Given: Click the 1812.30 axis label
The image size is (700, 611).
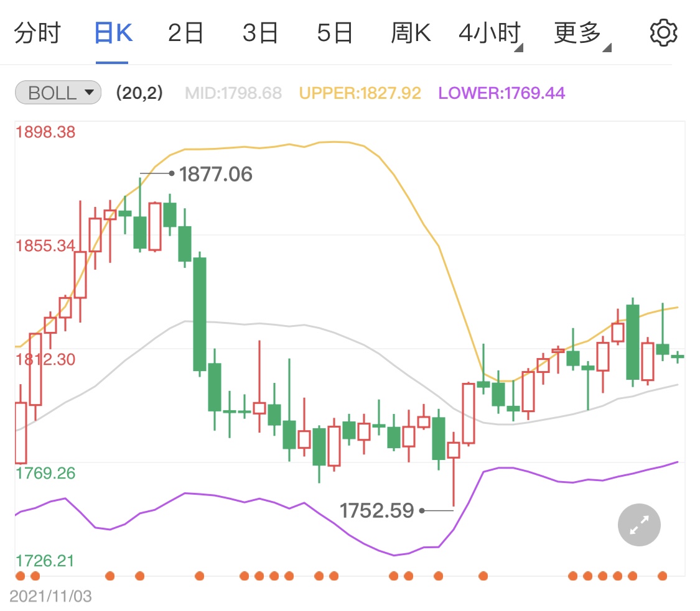Looking at the screenshot, I should [x=45, y=359].
